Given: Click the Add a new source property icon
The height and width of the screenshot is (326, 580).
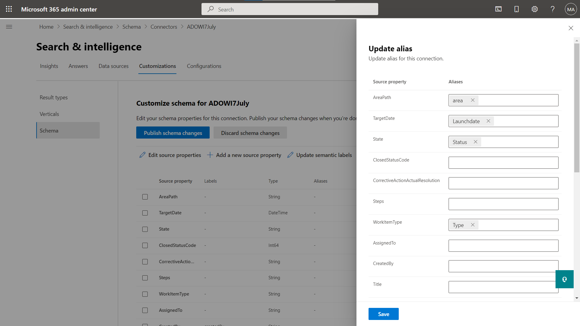Looking at the screenshot, I should tap(210, 155).
